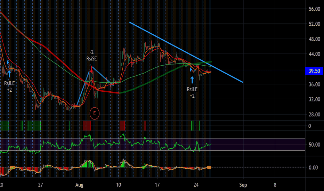This screenshot has height=191, width=324.
Task: Click the 24 date label on time axis
Action: pos(196,185)
